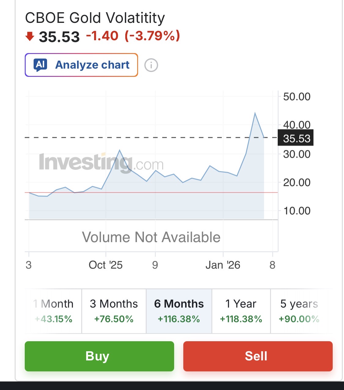Select the 6 Months timeframe tab
This screenshot has width=344, height=390.
[x=179, y=311]
